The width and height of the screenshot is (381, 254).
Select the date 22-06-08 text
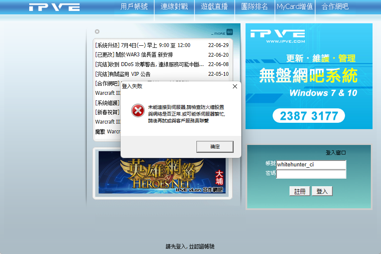(218, 64)
